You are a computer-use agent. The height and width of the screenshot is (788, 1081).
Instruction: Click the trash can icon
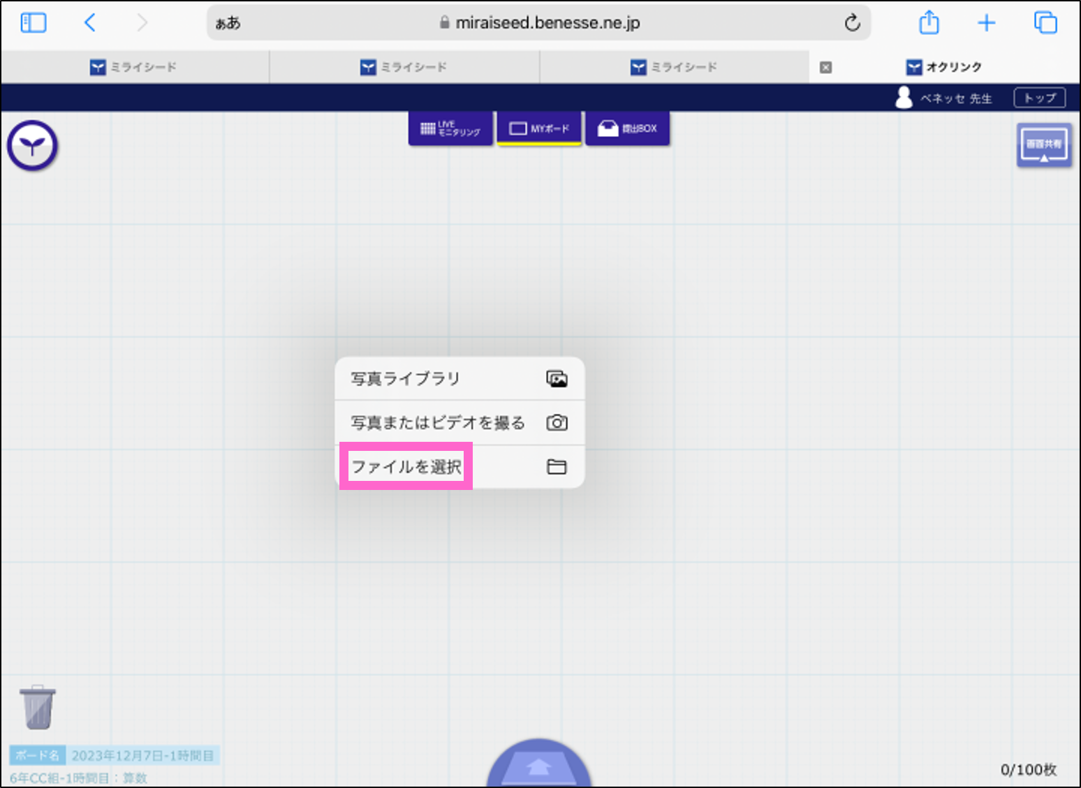tap(38, 707)
